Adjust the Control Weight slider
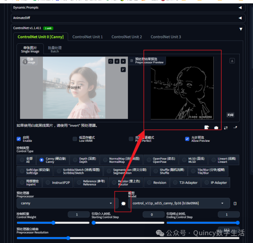This screenshot has height=243, width=253. point(53,223)
